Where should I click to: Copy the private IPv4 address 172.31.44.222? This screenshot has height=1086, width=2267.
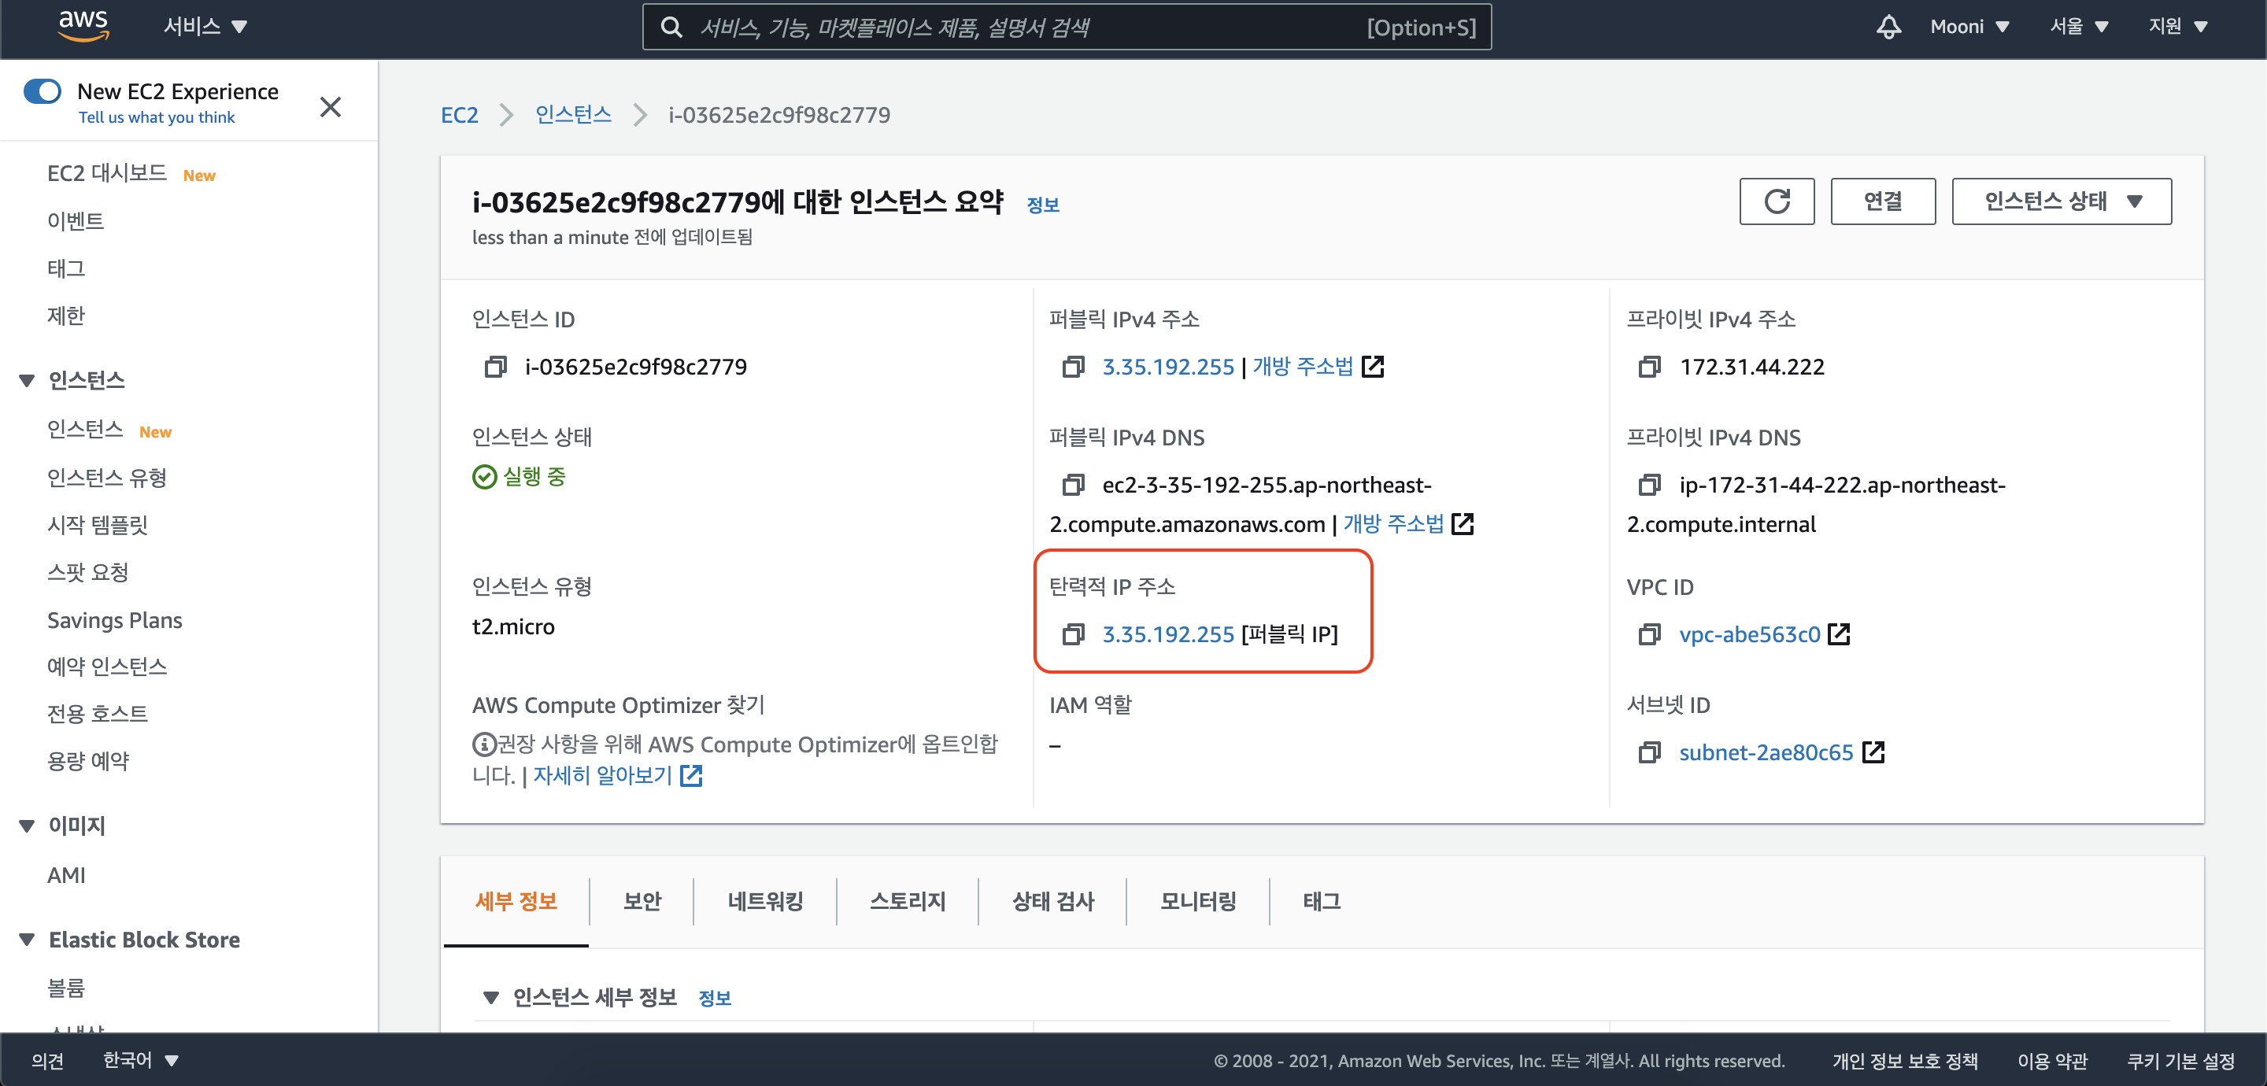tap(1649, 367)
